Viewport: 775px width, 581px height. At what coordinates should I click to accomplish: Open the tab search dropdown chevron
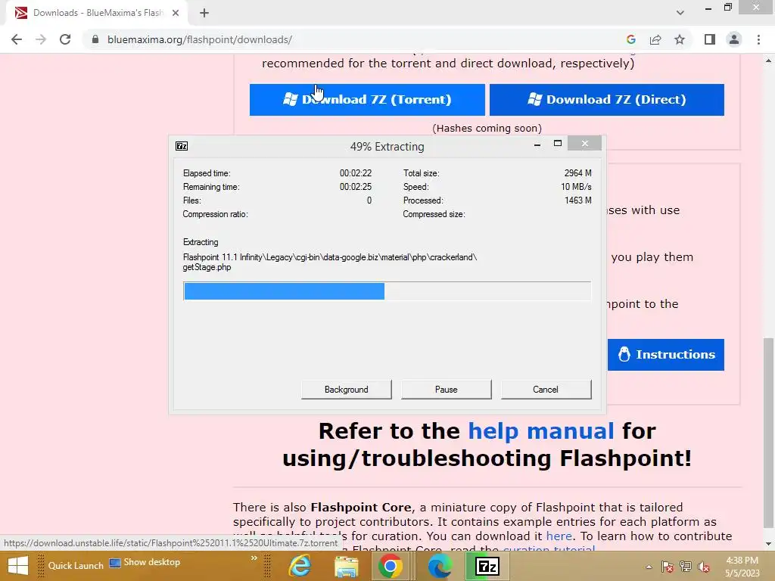point(680,13)
